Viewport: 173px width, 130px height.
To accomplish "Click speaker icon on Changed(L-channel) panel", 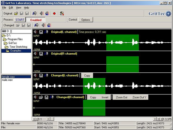I will 36,76.
